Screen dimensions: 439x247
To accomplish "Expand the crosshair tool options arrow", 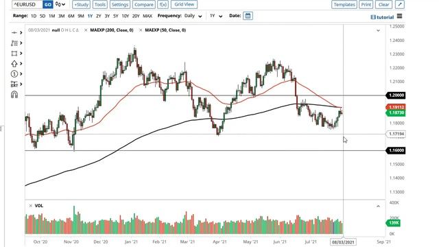I will click(x=21, y=33).
